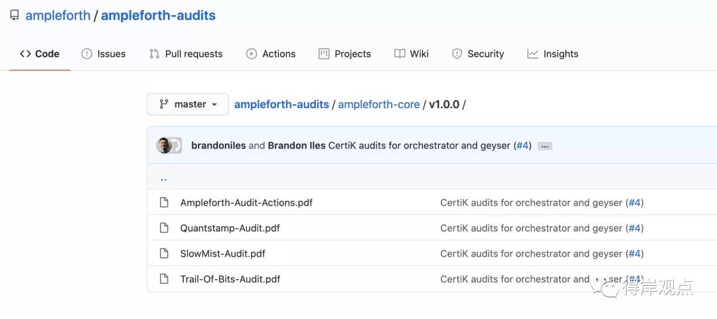Open #4 link in Quantstamp-Audit.pdf row
717x319 pixels.
[635, 228]
